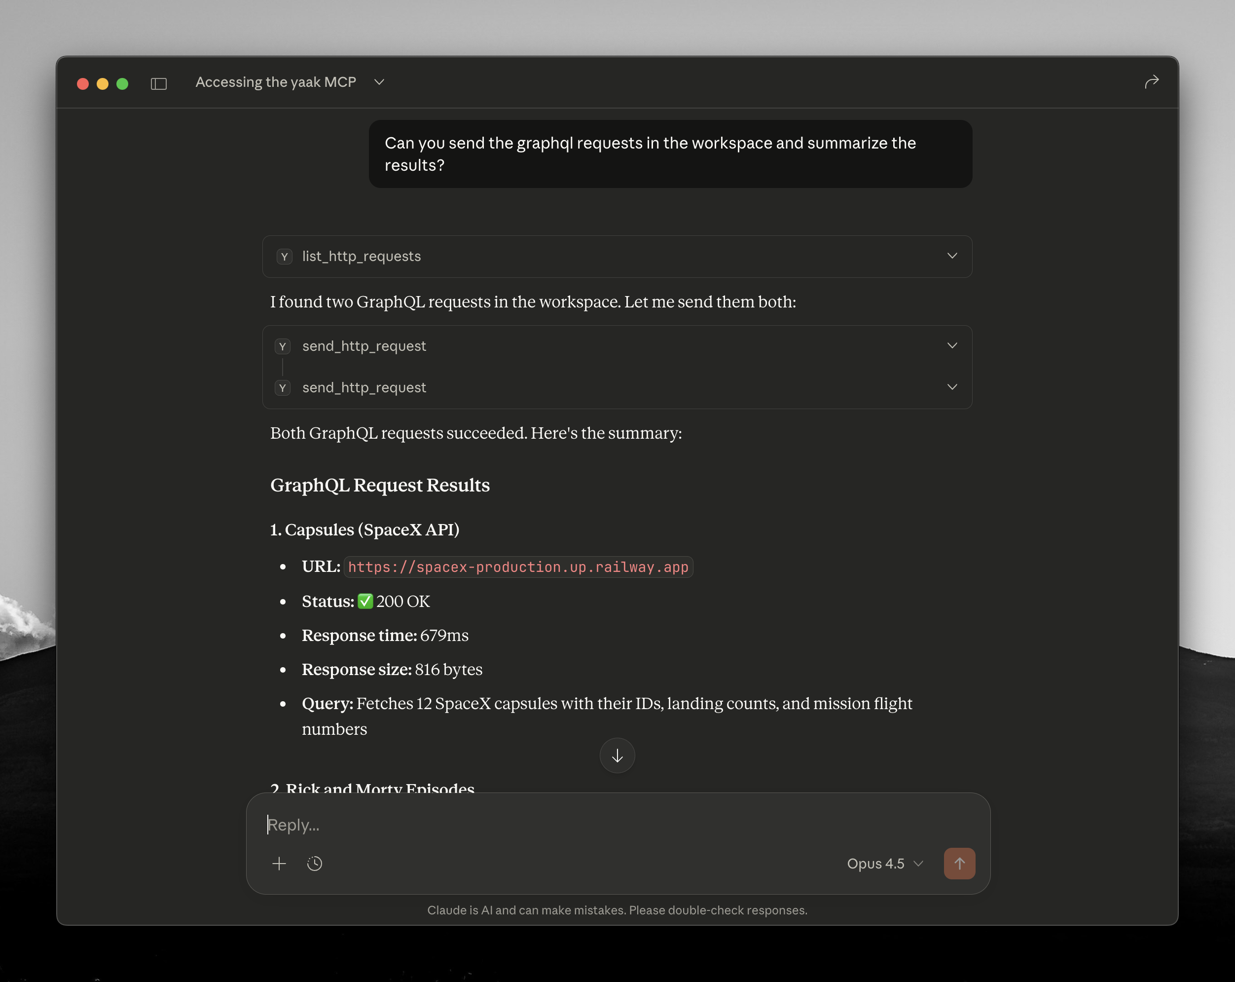Click the Y icon of first send_http_request
The width and height of the screenshot is (1235, 982).
click(283, 346)
